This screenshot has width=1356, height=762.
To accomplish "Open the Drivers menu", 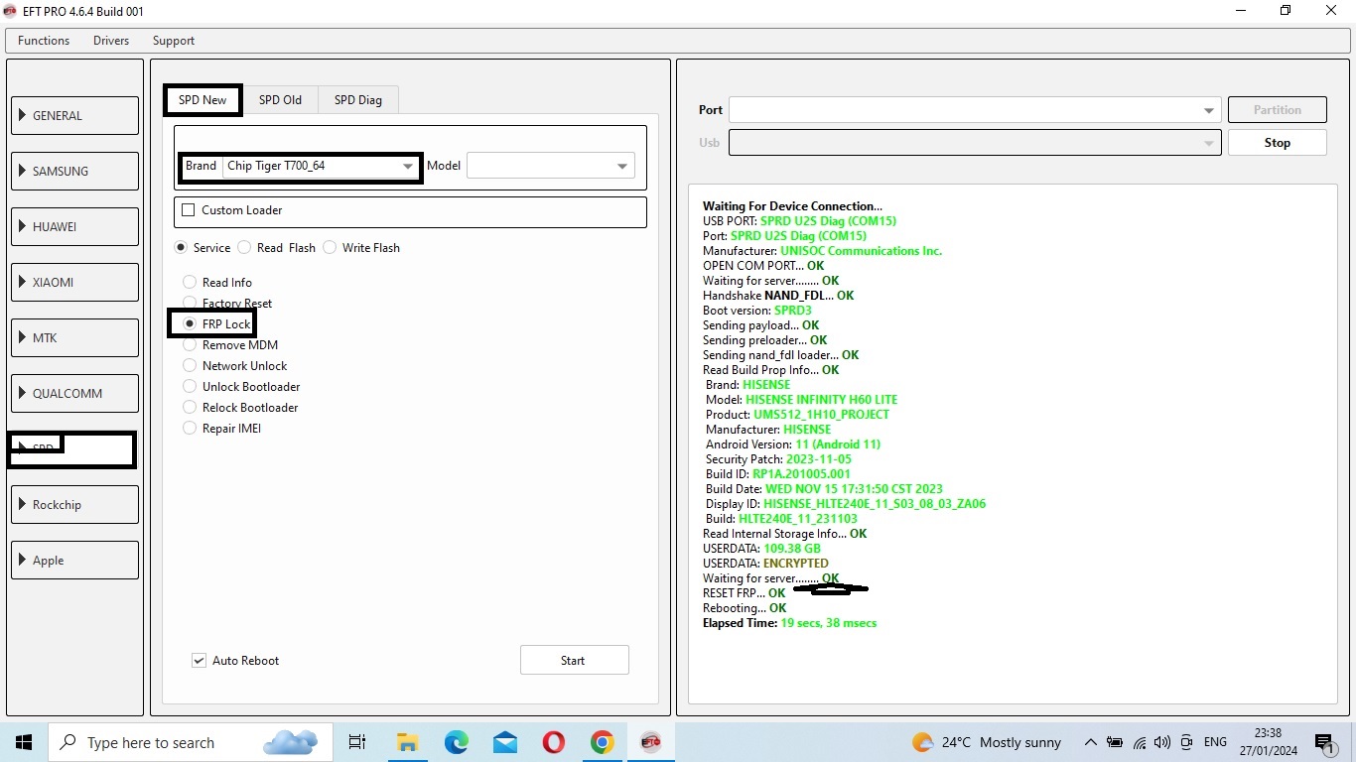I will (x=111, y=41).
